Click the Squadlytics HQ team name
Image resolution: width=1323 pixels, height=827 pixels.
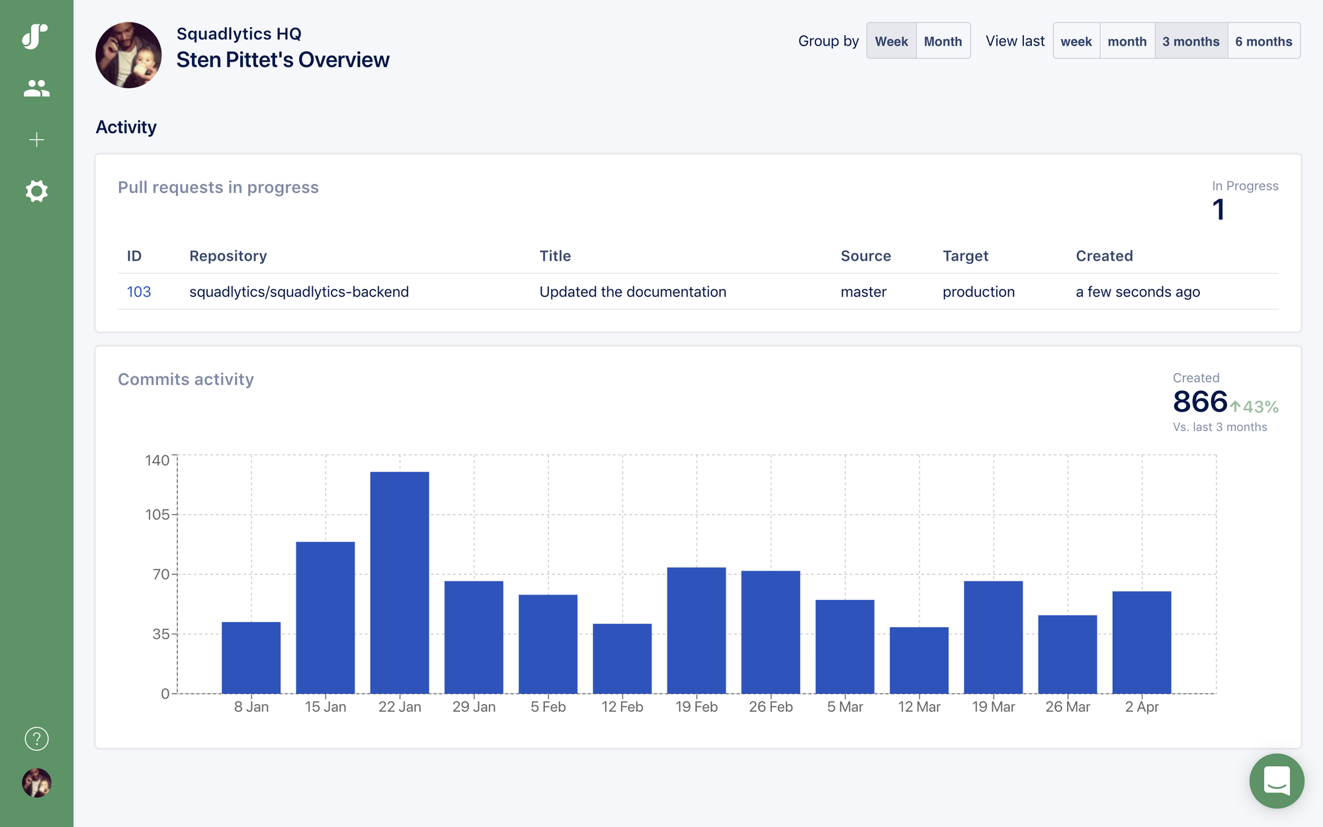click(239, 34)
